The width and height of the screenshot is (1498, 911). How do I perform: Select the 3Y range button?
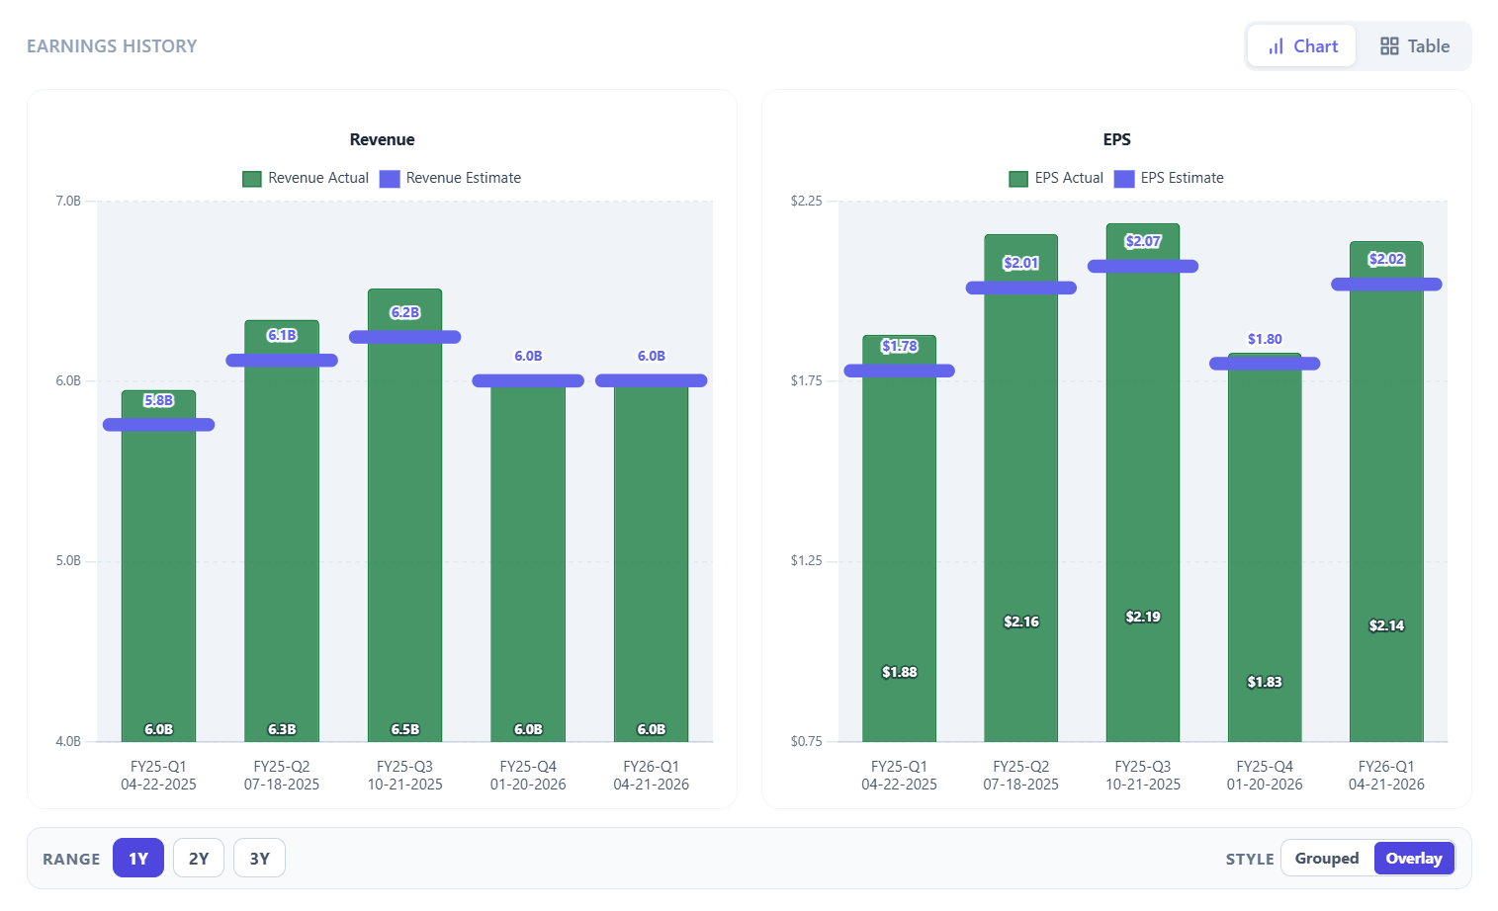[259, 858]
